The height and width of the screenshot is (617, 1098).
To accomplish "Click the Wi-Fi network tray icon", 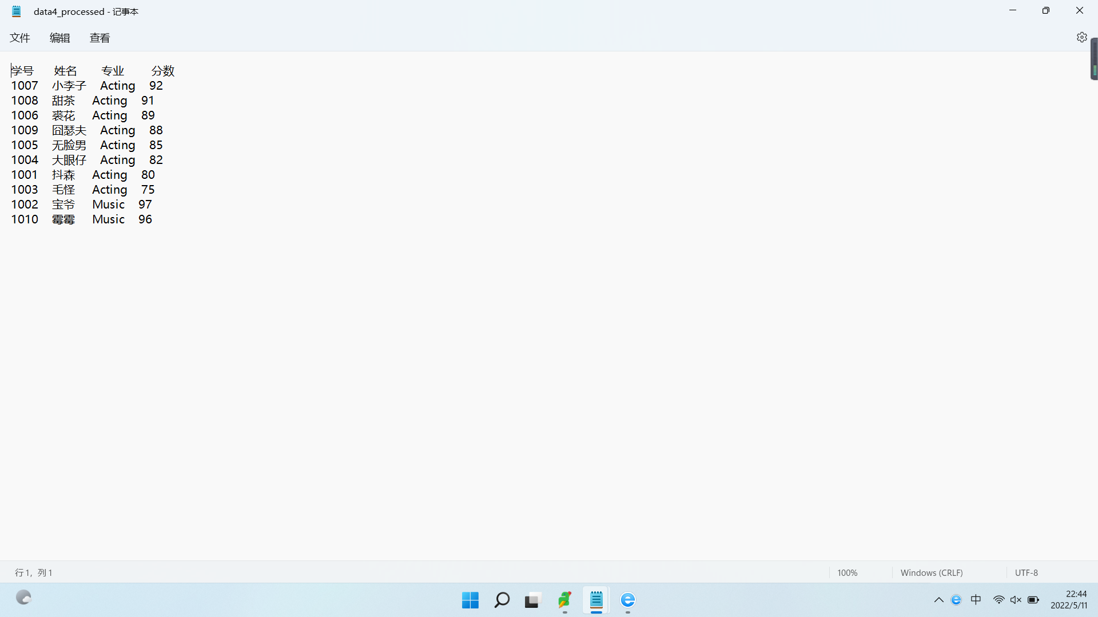I will click(998, 600).
